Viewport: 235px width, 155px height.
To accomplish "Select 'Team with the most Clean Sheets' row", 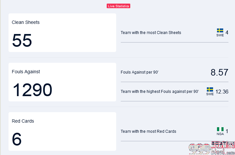I will point(174,33).
